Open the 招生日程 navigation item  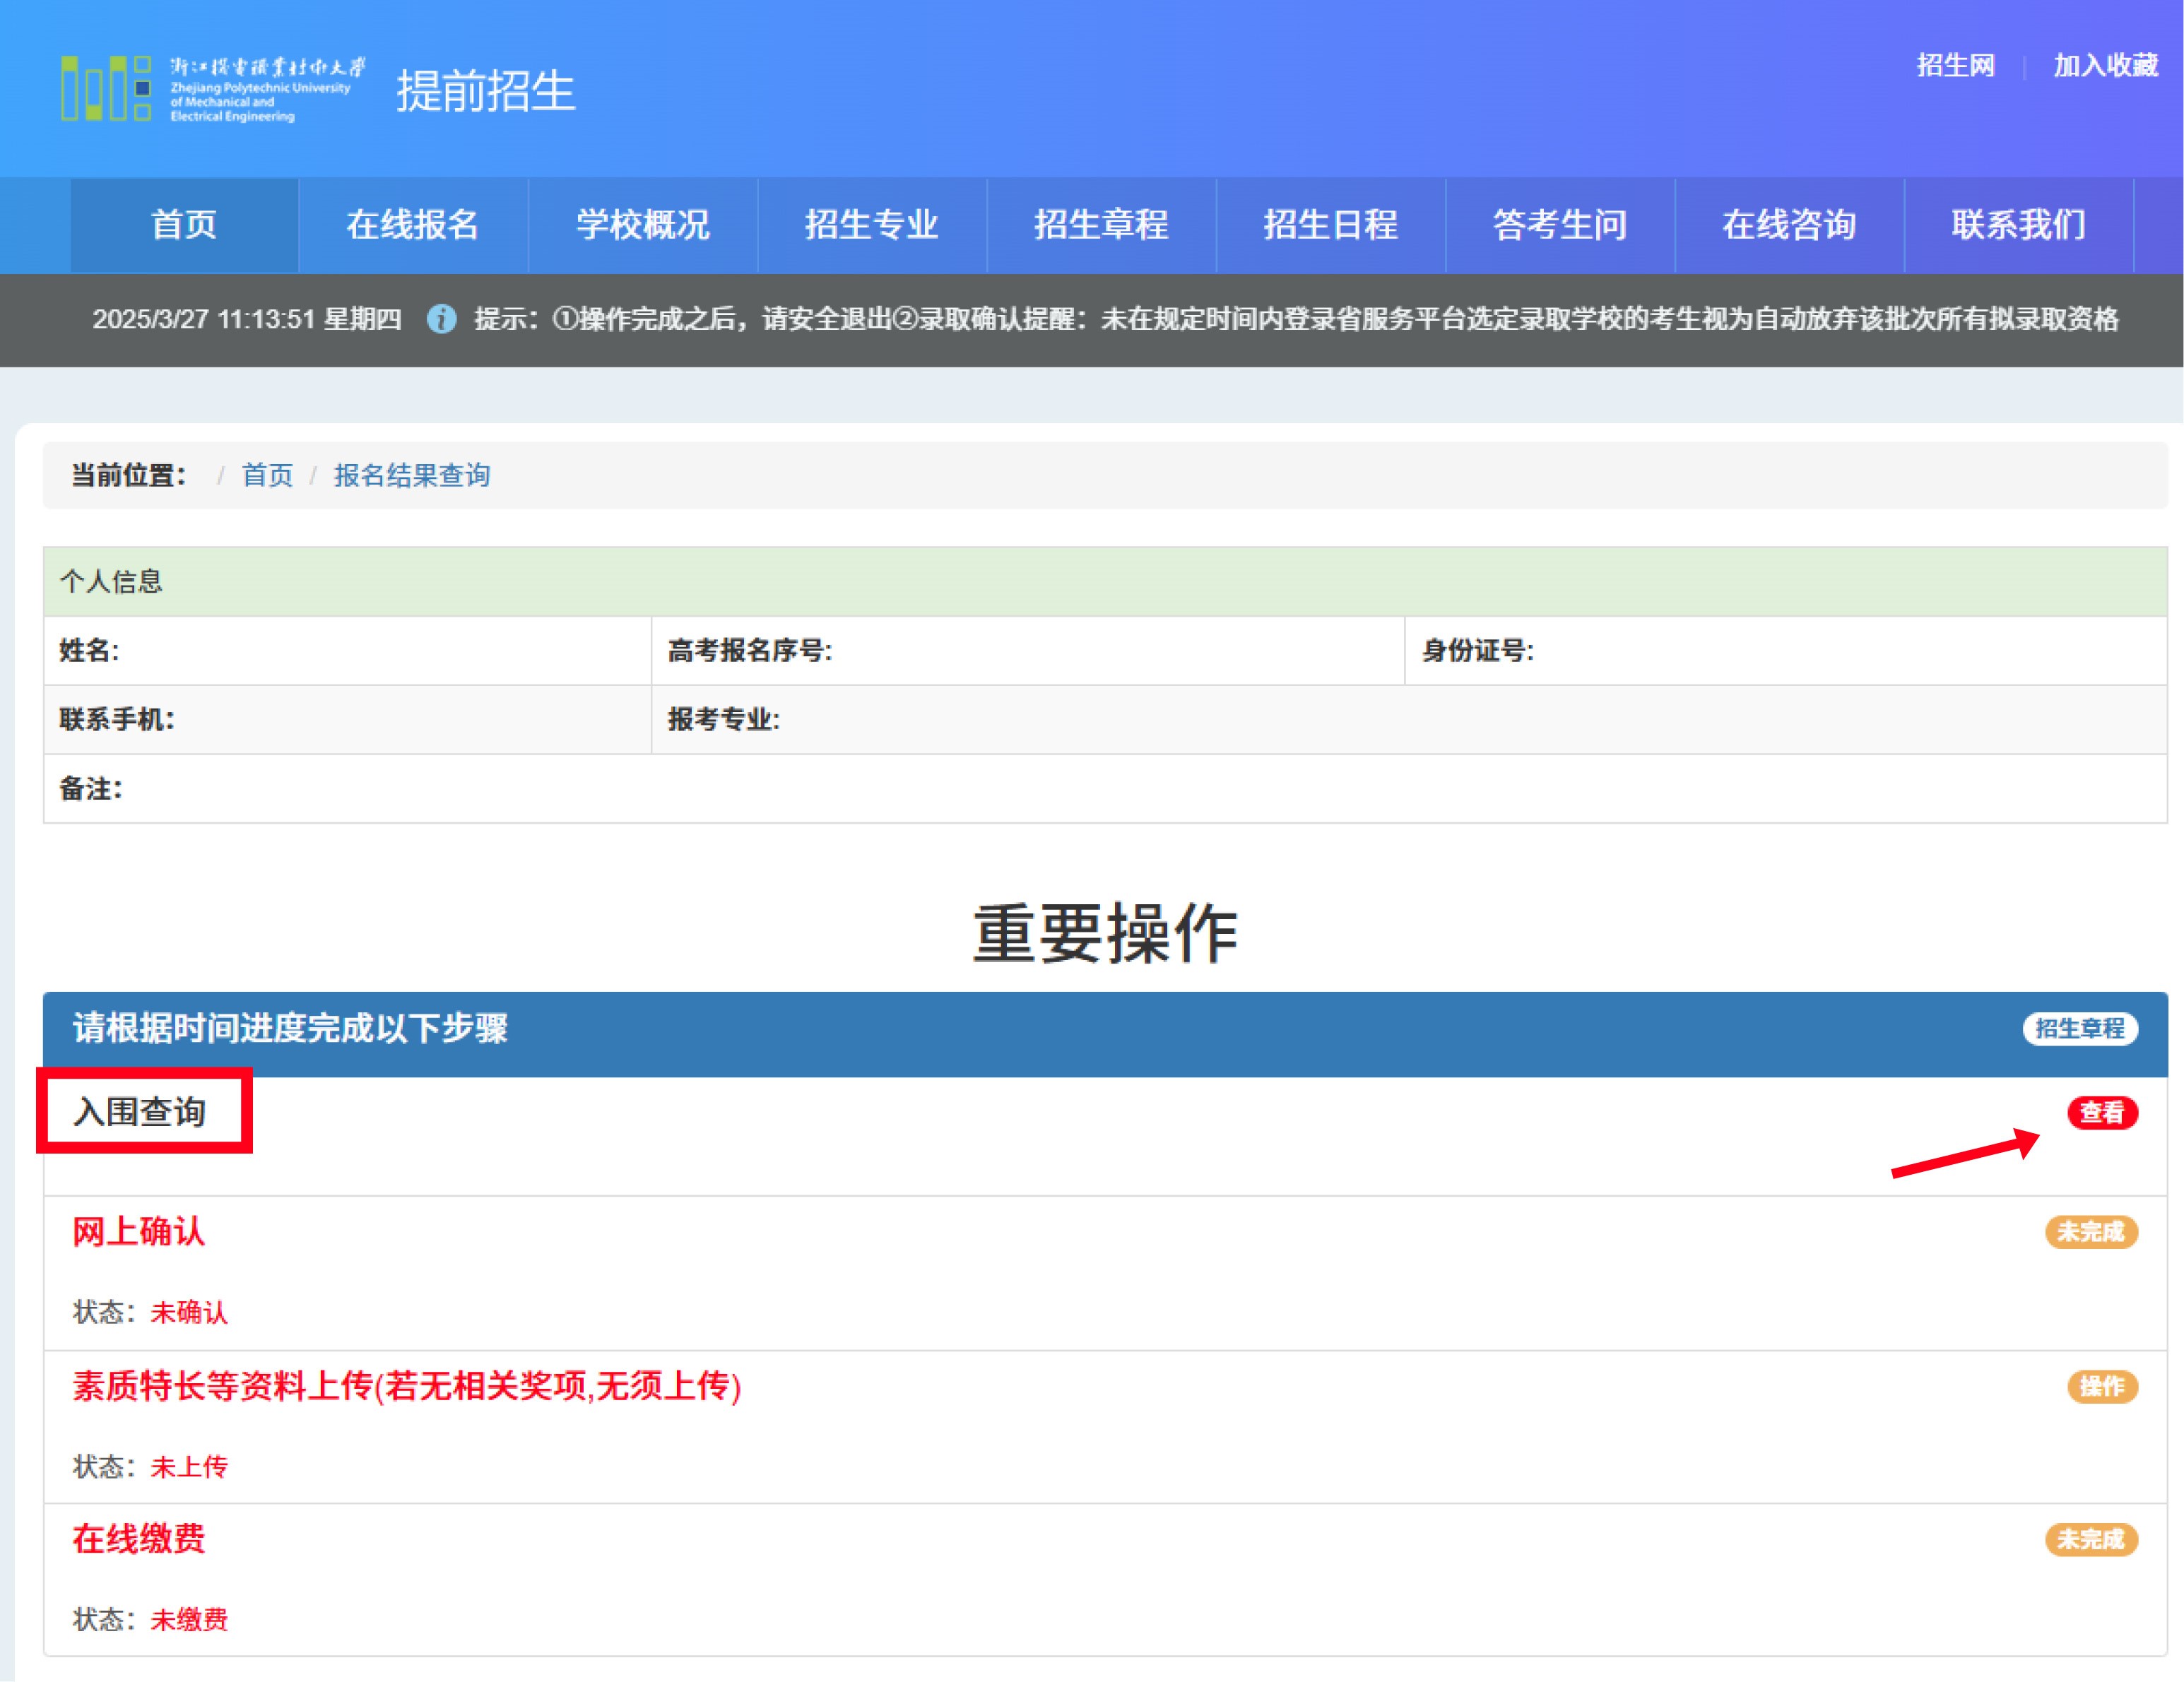point(1330,225)
